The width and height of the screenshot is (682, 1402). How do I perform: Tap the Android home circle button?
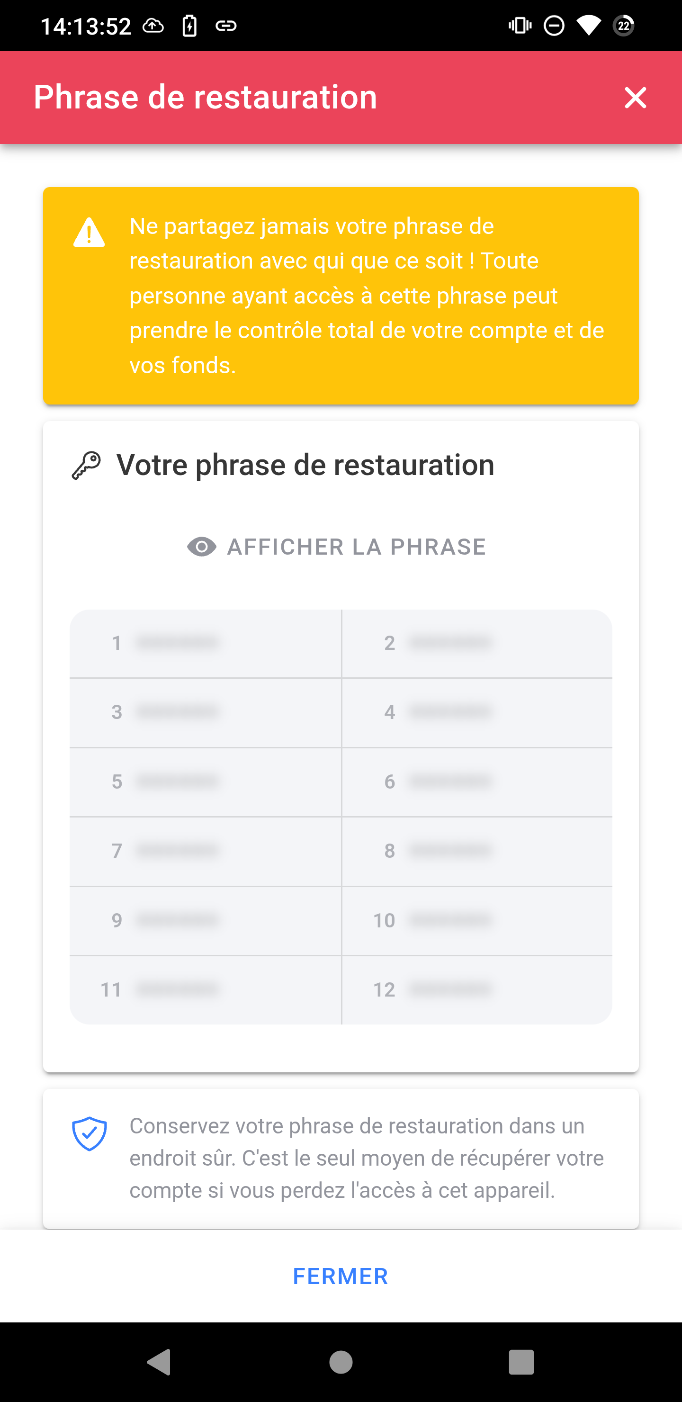(341, 1362)
